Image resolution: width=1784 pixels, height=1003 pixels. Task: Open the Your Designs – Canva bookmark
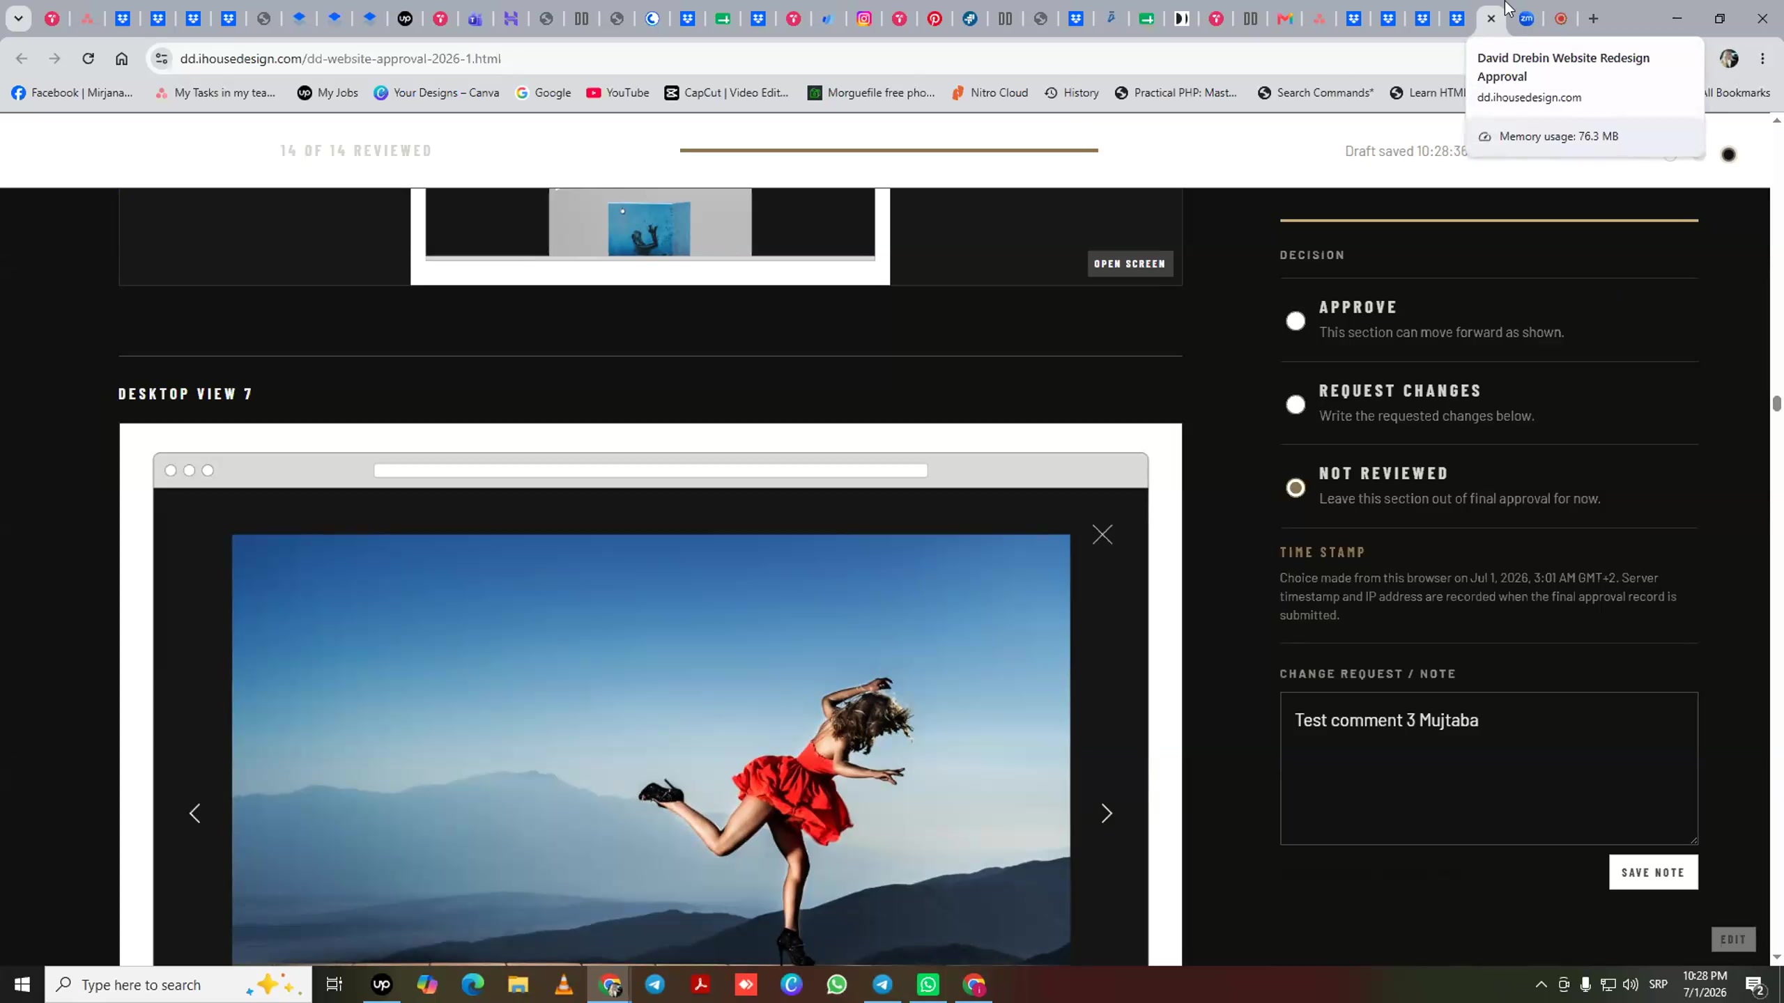pyautogui.click(x=436, y=93)
